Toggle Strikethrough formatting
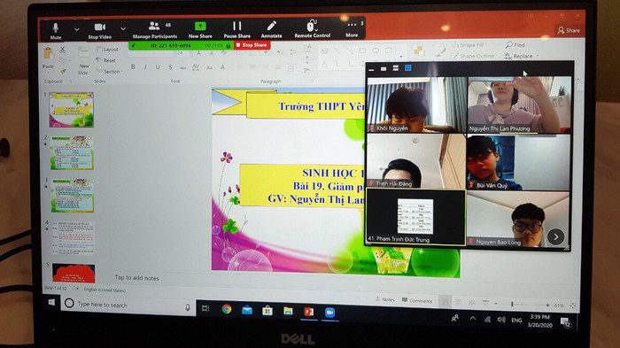 tap(182, 67)
